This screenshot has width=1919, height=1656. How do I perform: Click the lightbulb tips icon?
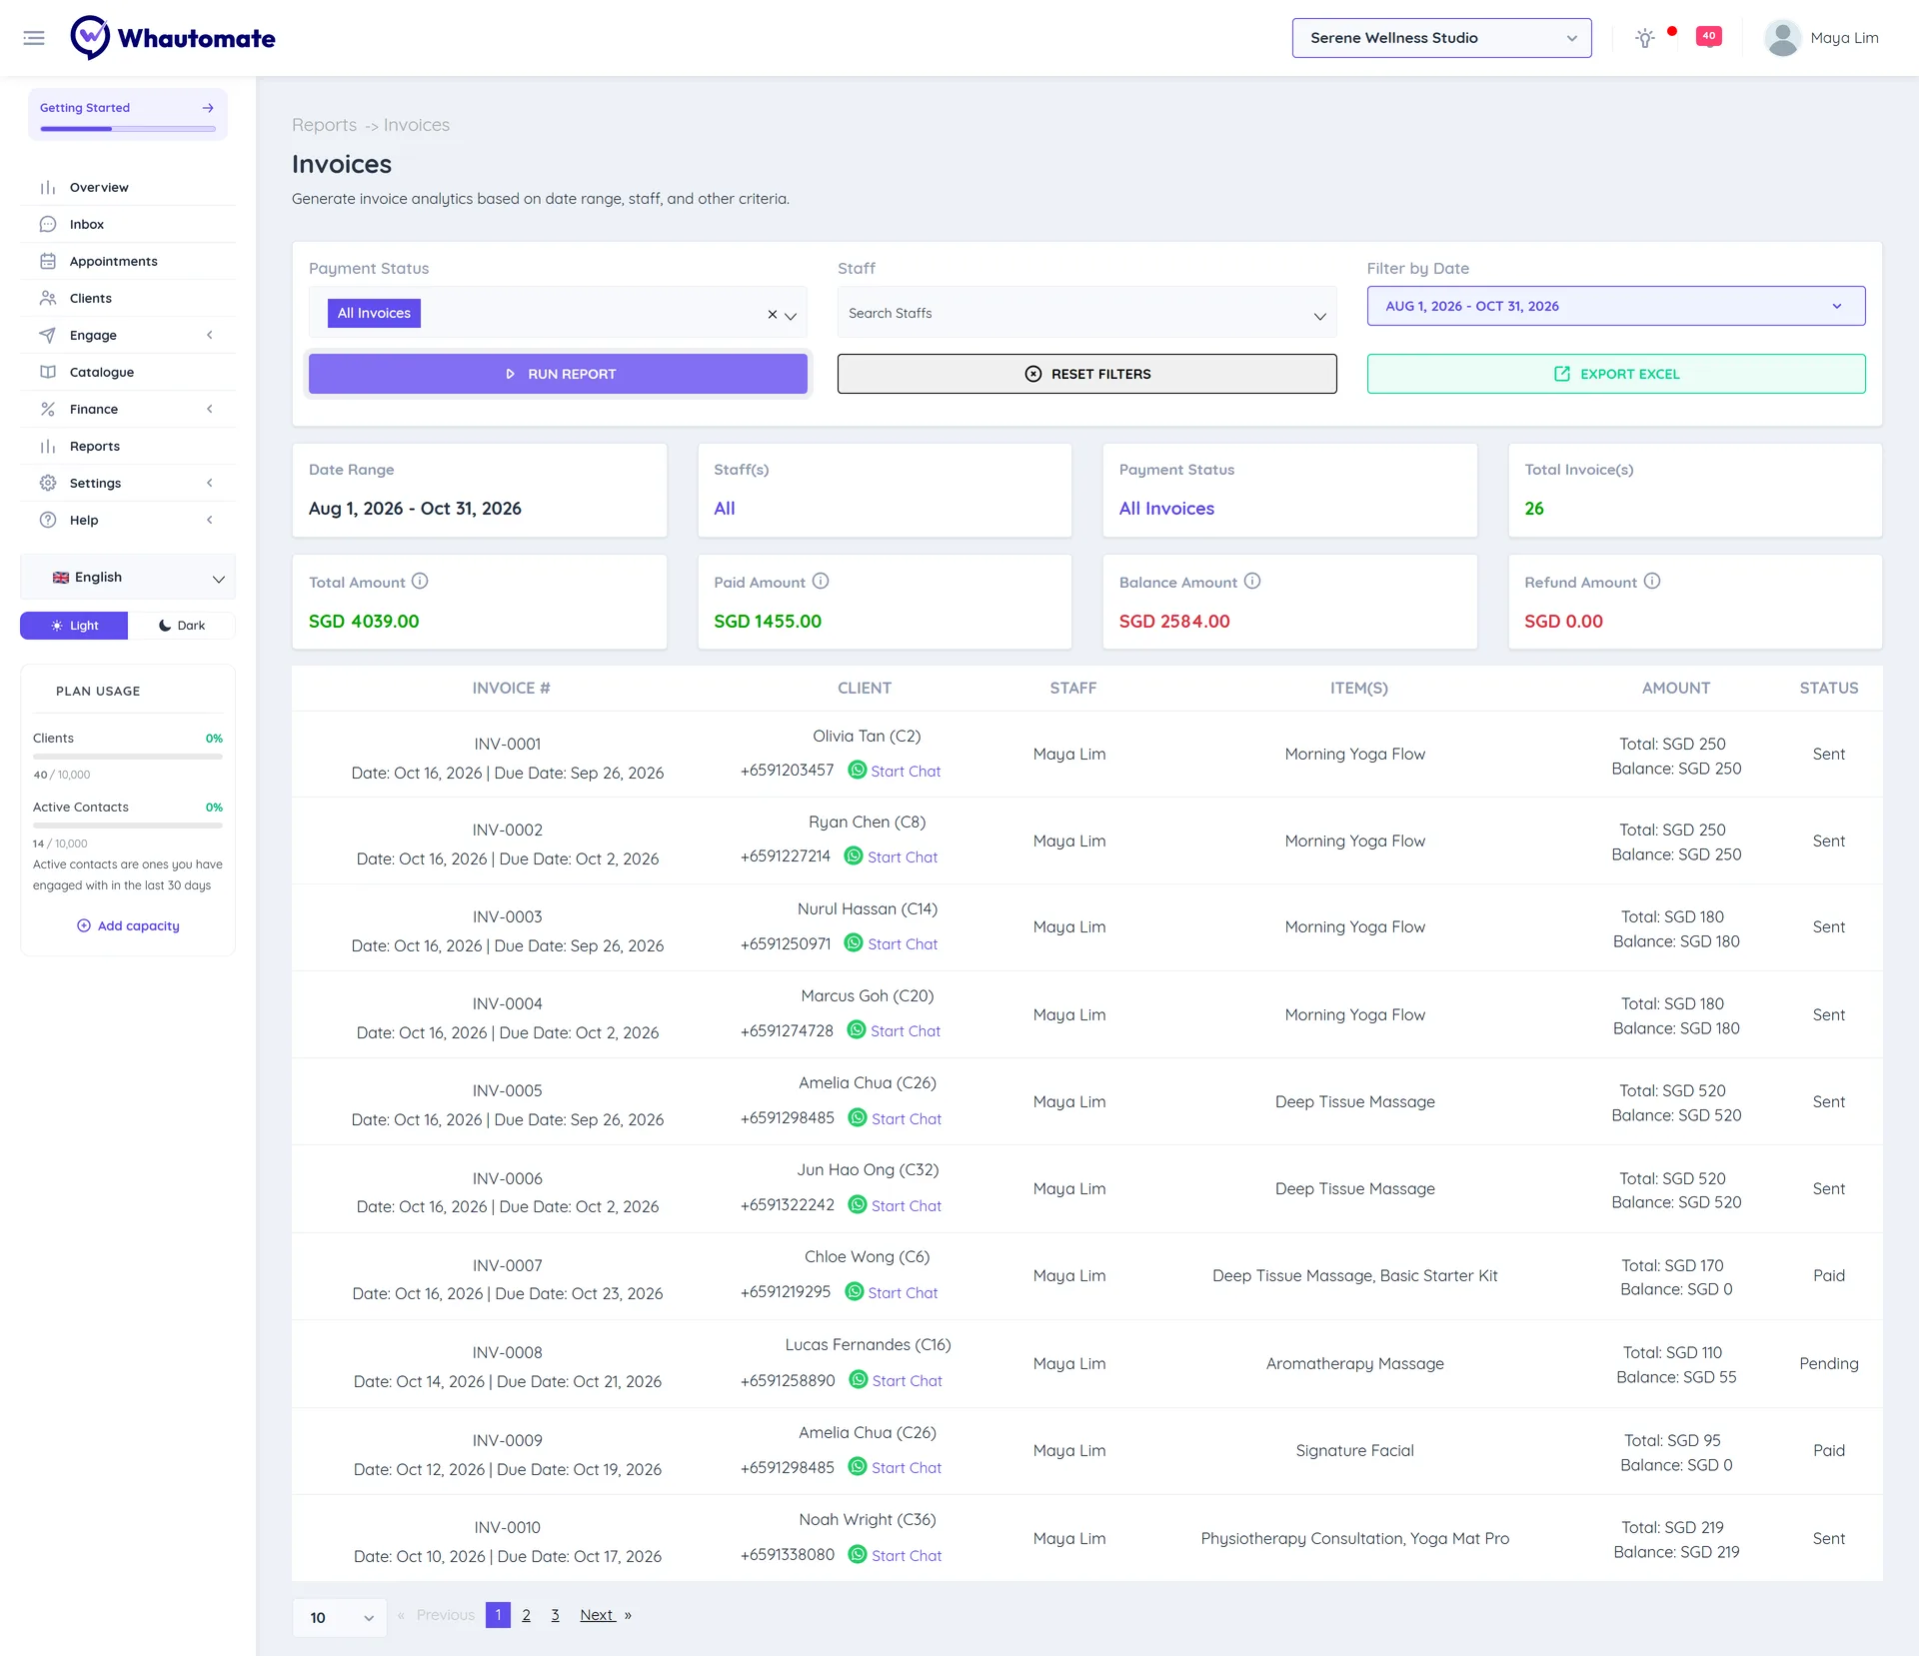tap(1644, 38)
